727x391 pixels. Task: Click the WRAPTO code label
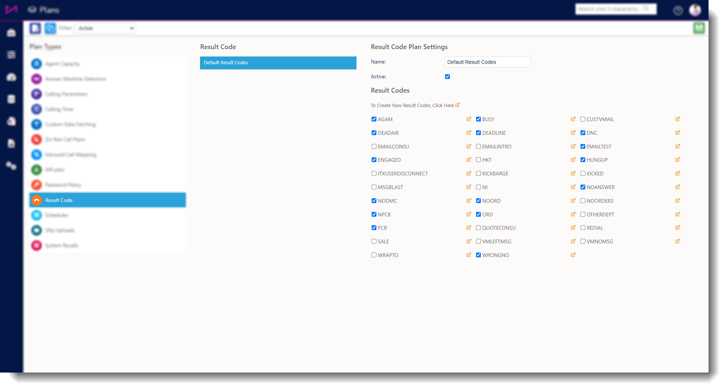388,255
